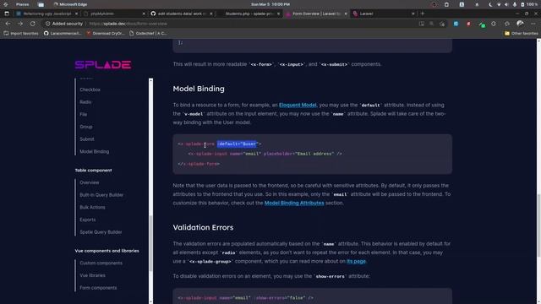Open Spatie Query Builder sidebar link

point(101,232)
